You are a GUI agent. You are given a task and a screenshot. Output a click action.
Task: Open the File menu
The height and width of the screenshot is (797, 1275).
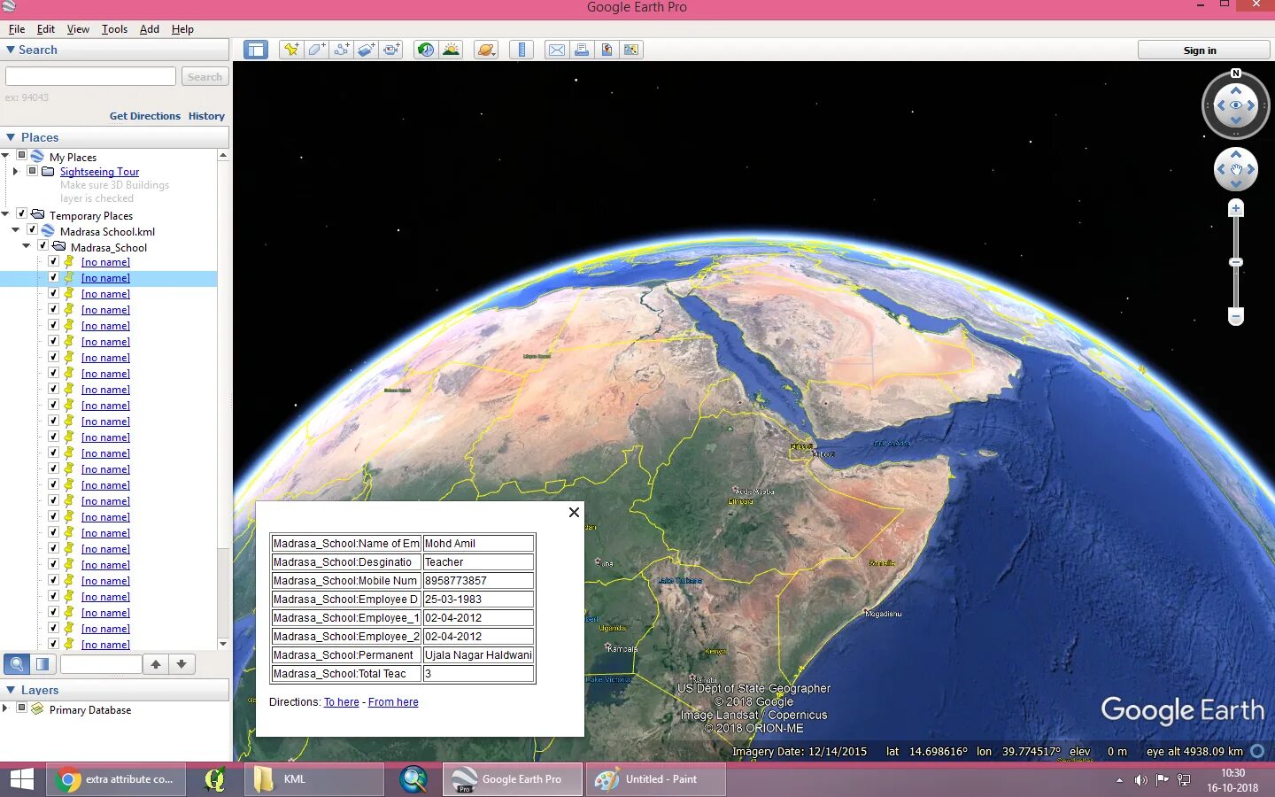tap(17, 29)
